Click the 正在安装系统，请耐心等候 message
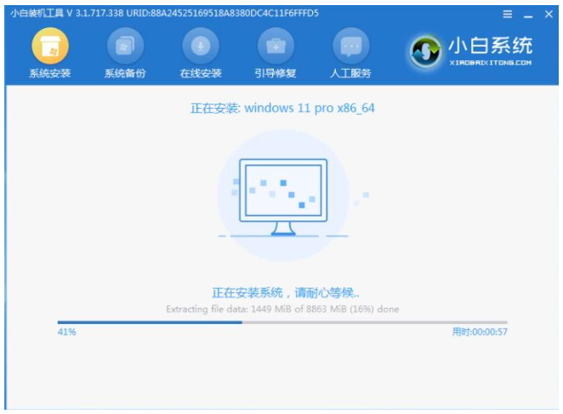This screenshot has height=414, width=563. click(286, 293)
